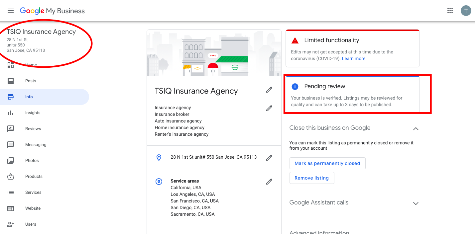Expand Google Assistant calls section
This screenshot has height=234, width=475.
(x=416, y=203)
